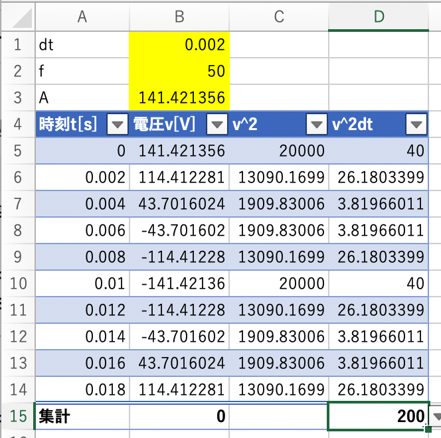The width and height of the screenshot is (441, 438).
Task: Click the f label cell
Action: pos(82,71)
